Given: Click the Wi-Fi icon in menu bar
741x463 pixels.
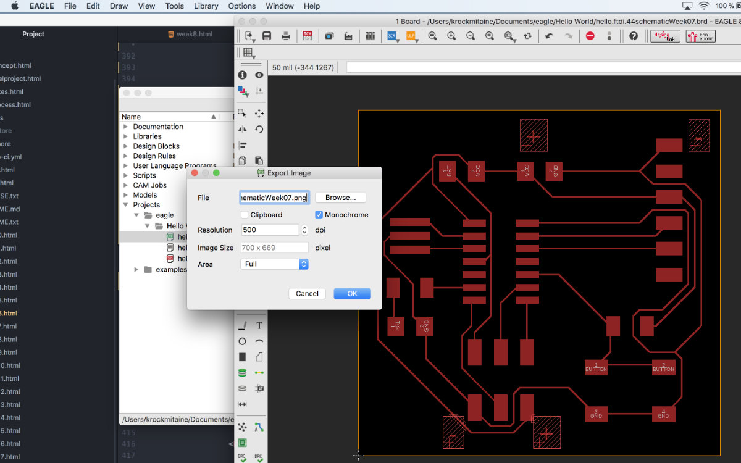Looking at the screenshot, I should (x=704, y=6).
